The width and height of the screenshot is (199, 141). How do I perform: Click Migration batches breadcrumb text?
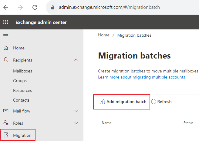pos(134,35)
